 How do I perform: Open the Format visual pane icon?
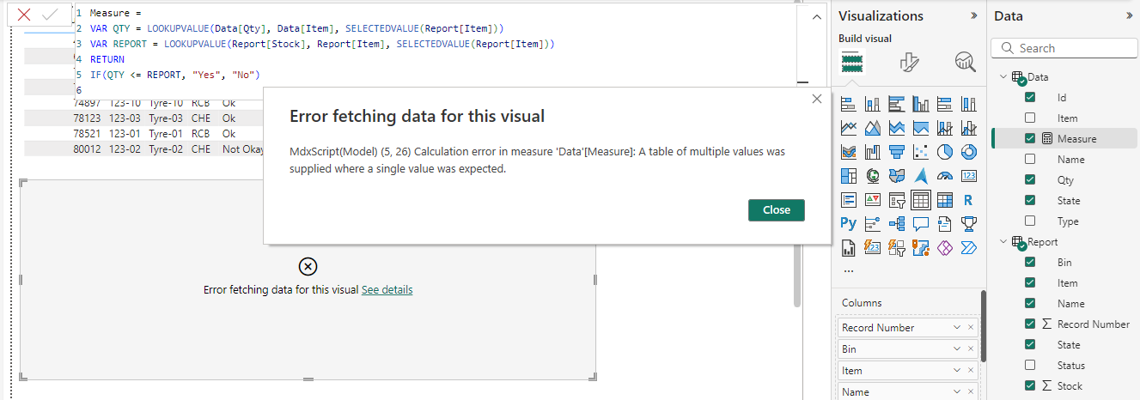909,62
